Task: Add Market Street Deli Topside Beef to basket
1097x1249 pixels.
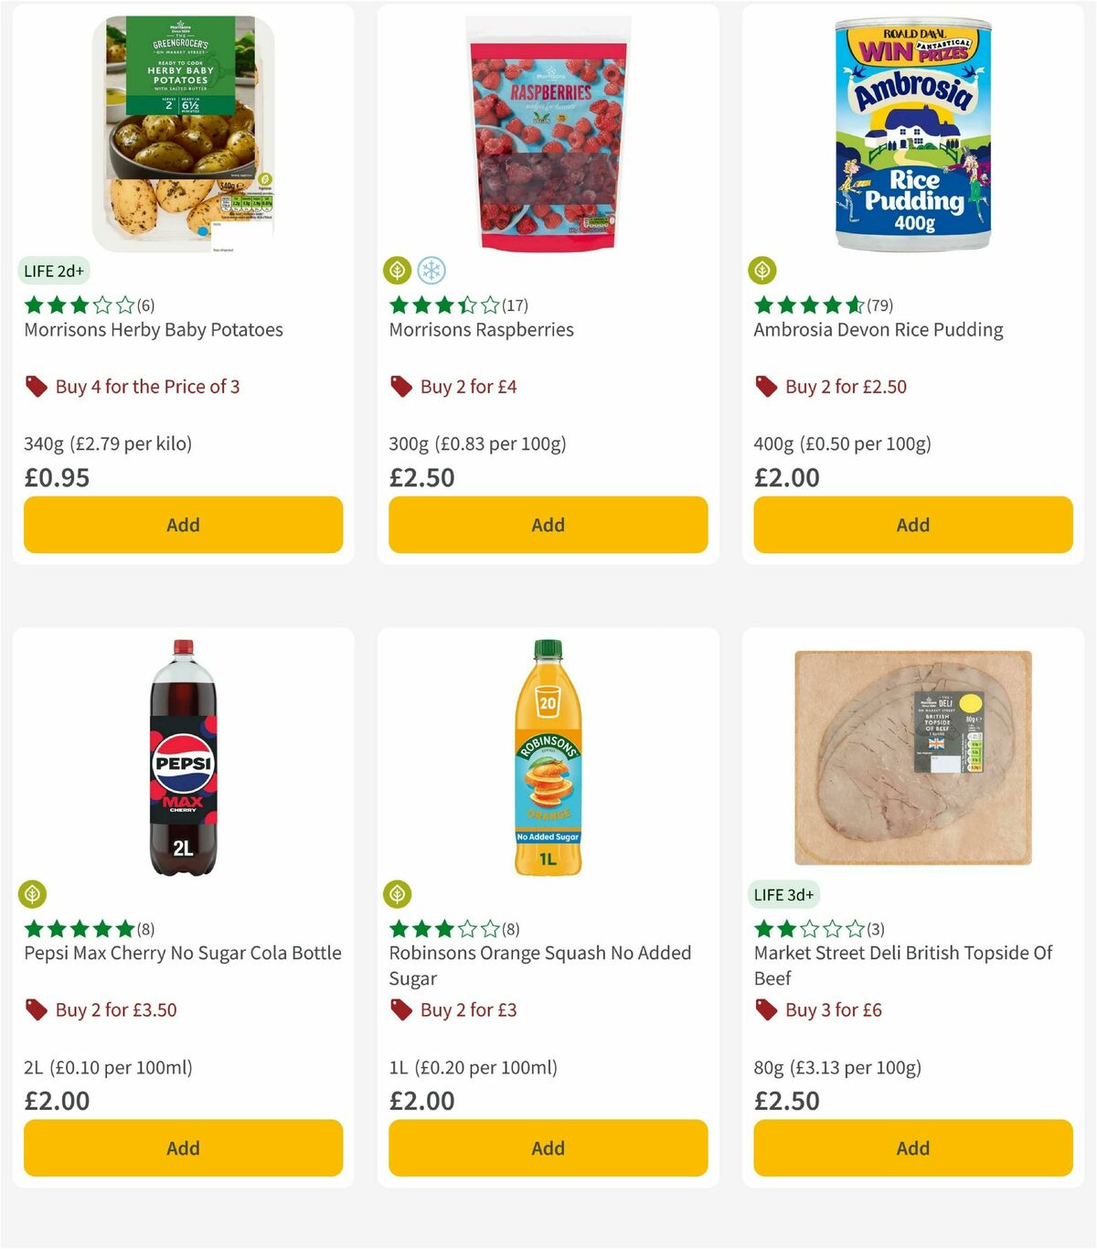Action: click(911, 1148)
